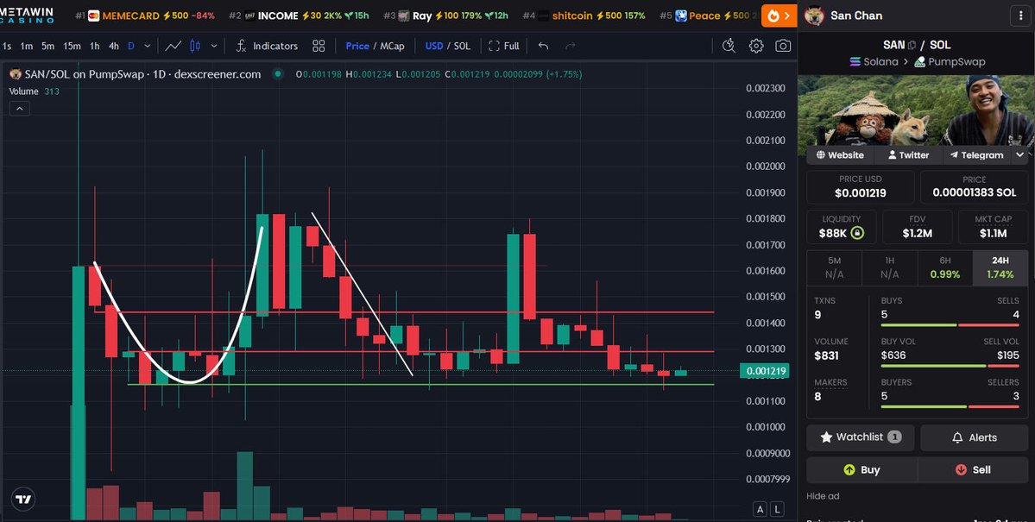Open the three-dot menu beside San Chan
This screenshot has width=1035, height=522.
(1020, 16)
